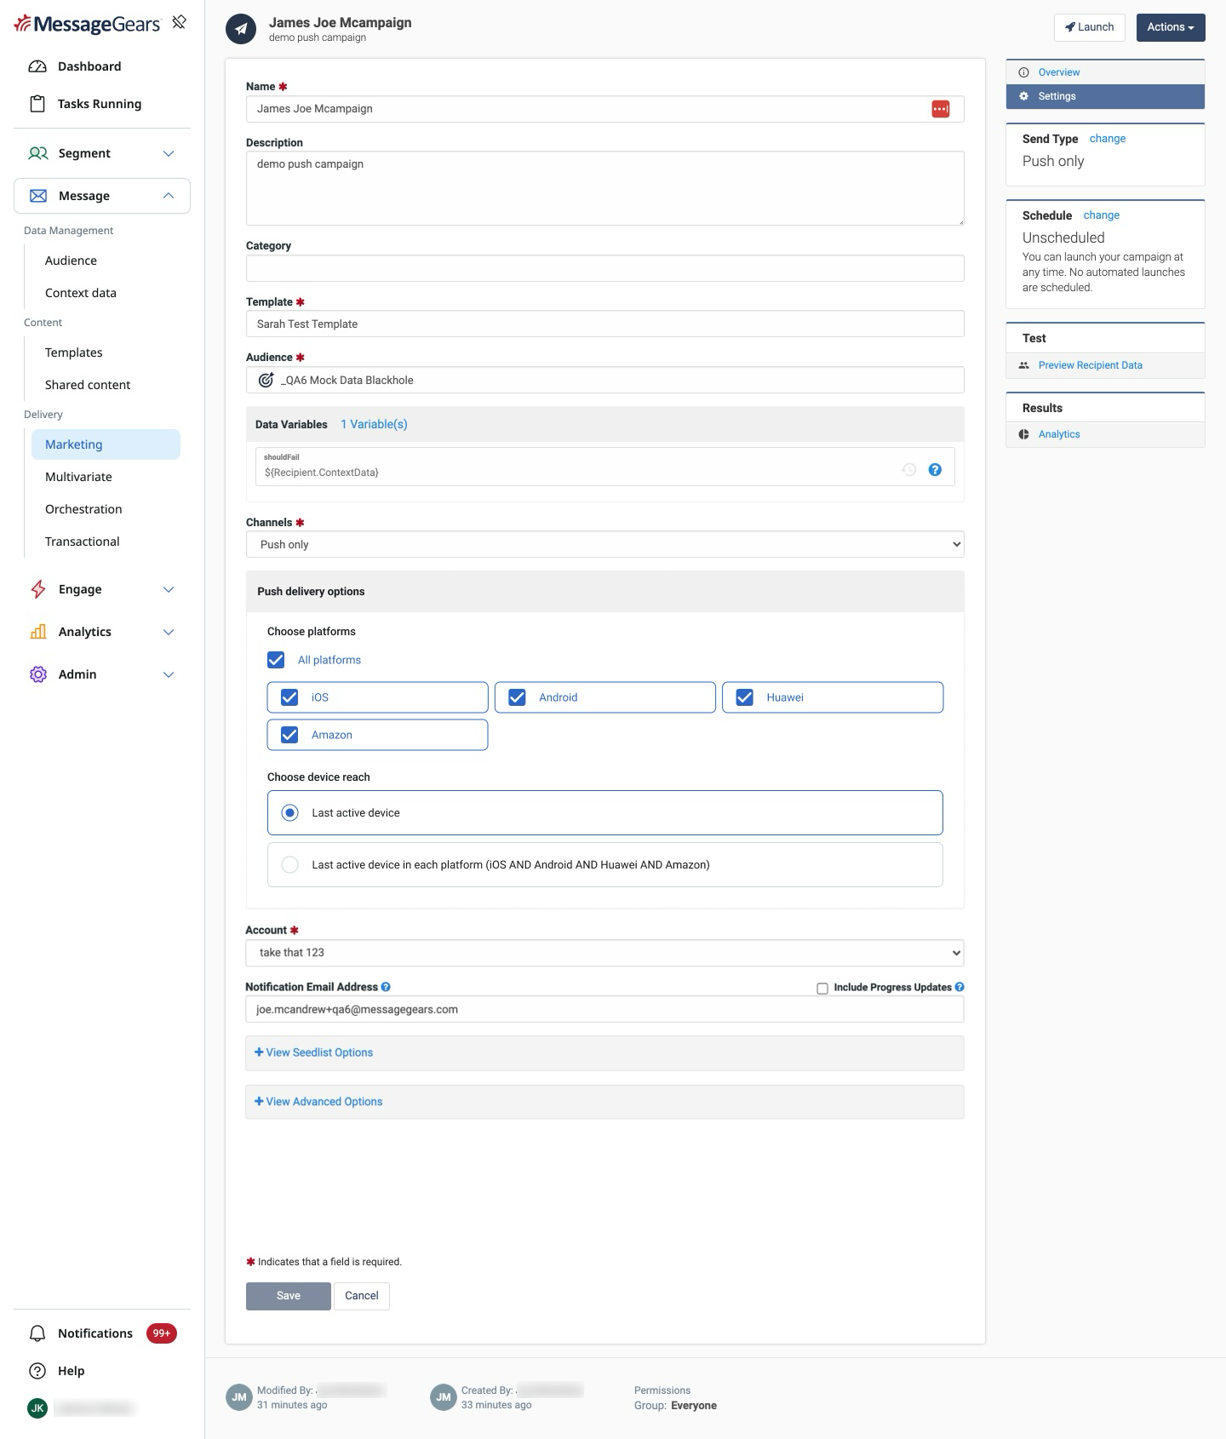Click the audience target icon

[266, 380]
